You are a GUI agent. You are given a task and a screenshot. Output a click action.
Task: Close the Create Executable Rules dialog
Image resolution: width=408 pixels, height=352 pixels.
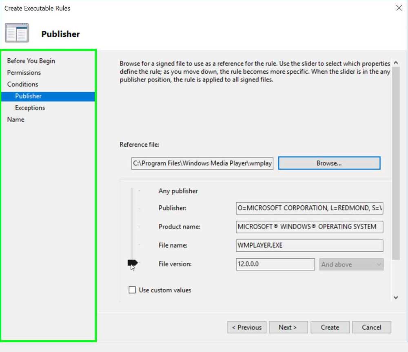pyautogui.click(x=399, y=8)
